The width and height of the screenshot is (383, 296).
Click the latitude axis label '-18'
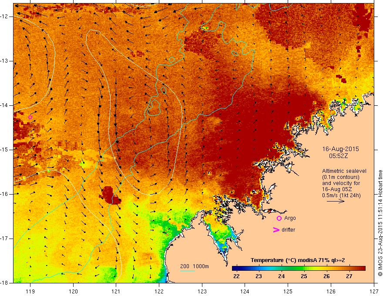pos(4,283)
